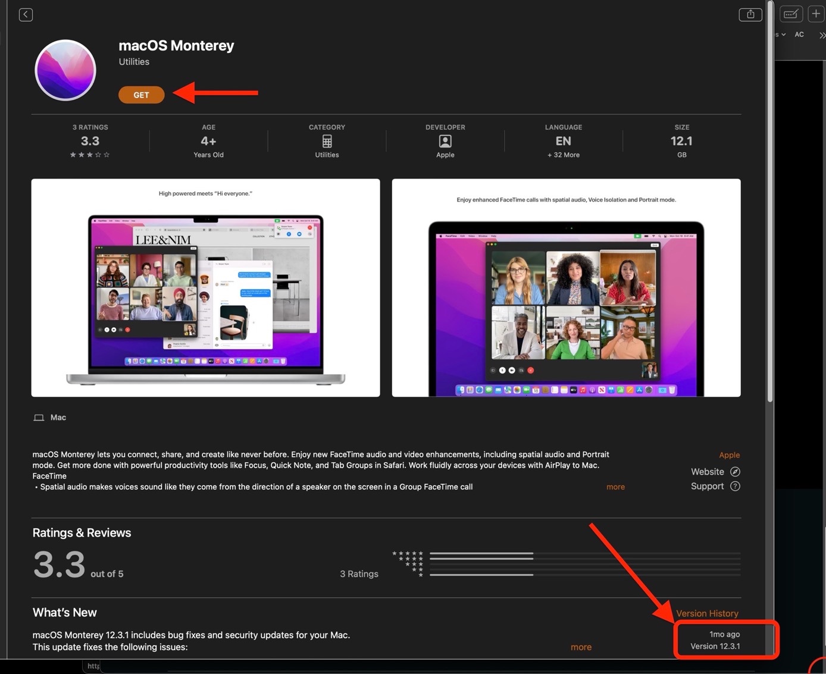Click the GET button for macOS Monterey
Image resolution: width=826 pixels, height=674 pixels.
(141, 95)
